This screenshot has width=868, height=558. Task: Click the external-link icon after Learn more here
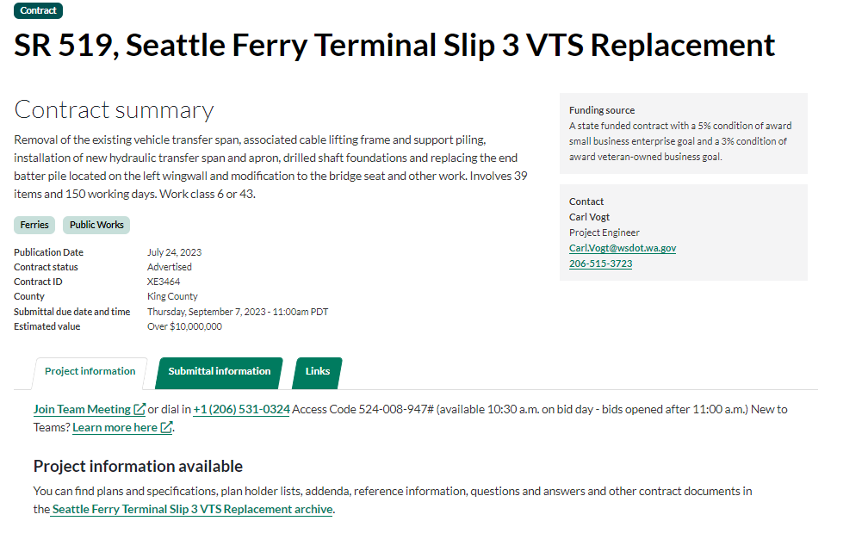tap(166, 428)
